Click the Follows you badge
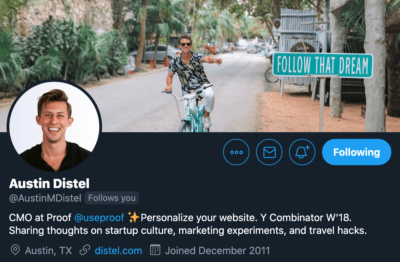The image size is (400, 262). pyautogui.click(x=112, y=198)
